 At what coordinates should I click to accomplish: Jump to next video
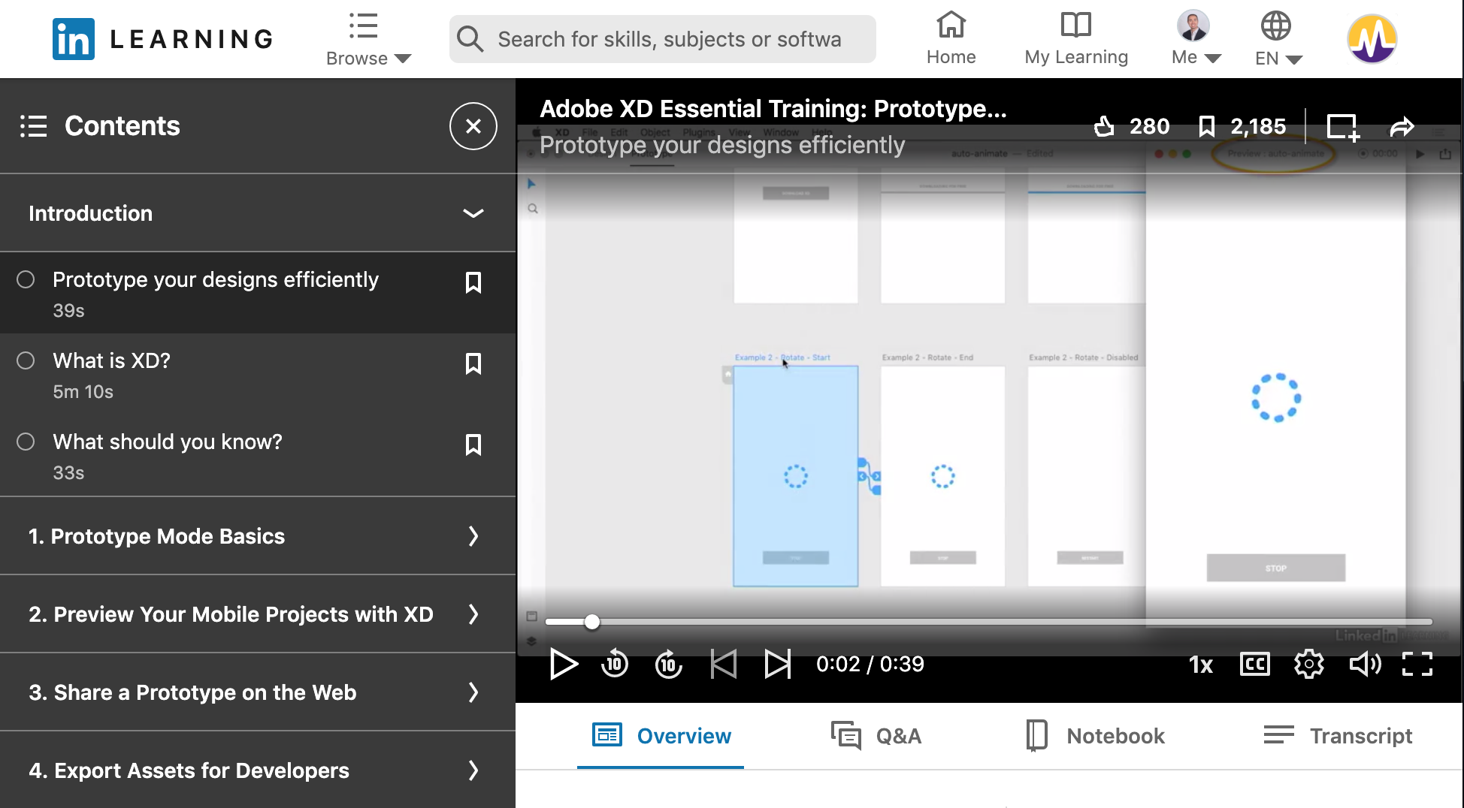point(778,664)
